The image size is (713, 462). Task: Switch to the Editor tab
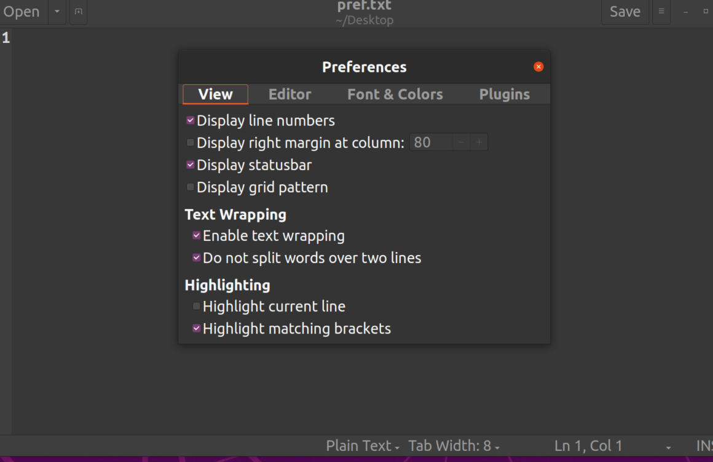pos(289,94)
